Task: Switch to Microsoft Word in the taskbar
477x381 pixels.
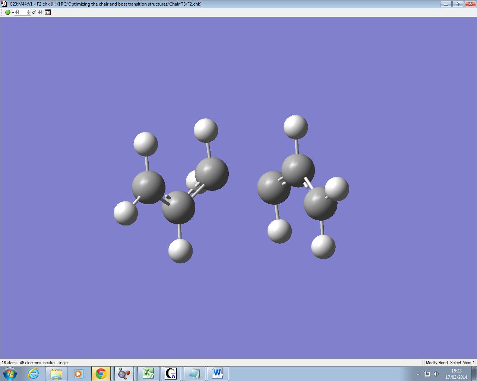Action: coord(218,373)
